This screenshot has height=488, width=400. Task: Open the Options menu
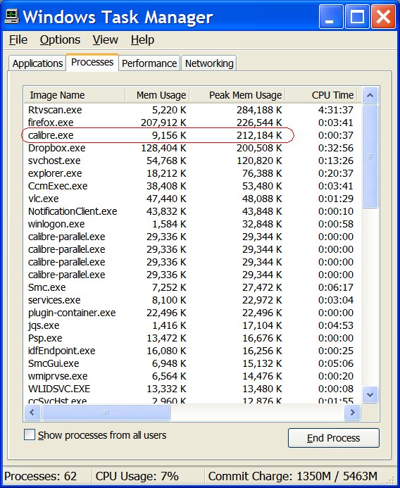point(60,40)
